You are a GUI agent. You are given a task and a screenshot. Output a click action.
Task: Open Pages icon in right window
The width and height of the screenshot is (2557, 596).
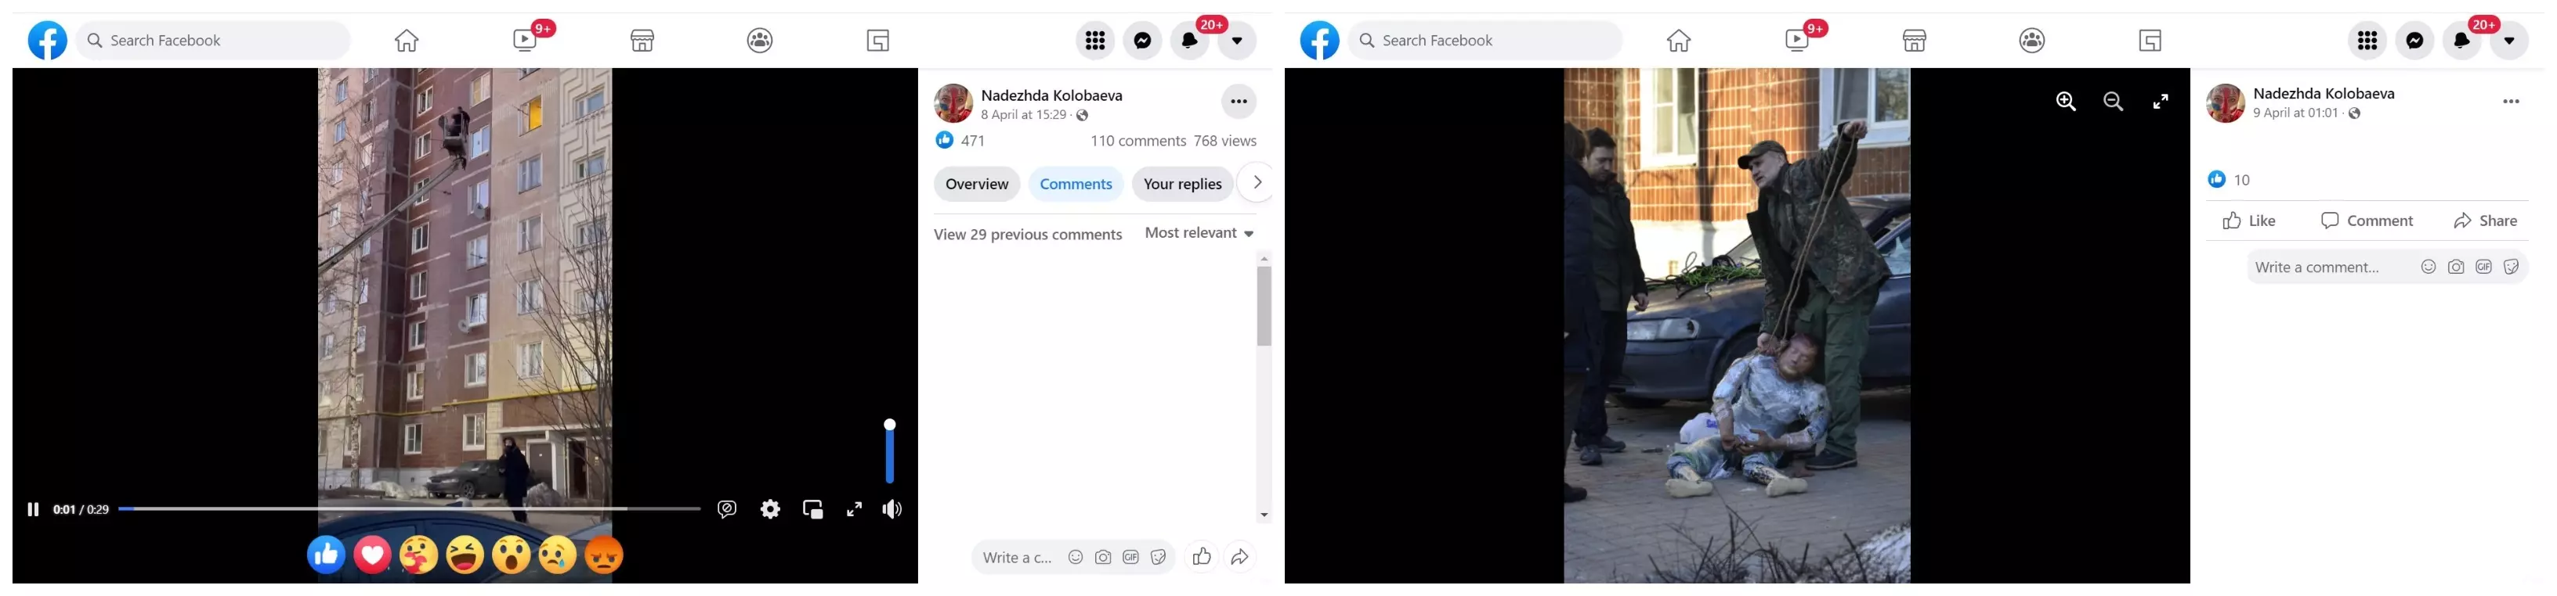click(x=2149, y=41)
